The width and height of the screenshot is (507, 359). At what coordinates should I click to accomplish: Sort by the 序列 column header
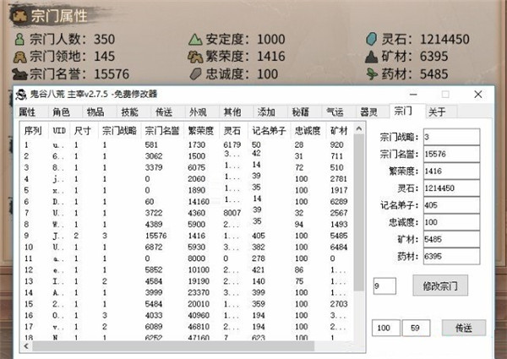click(x=33, y=131)
